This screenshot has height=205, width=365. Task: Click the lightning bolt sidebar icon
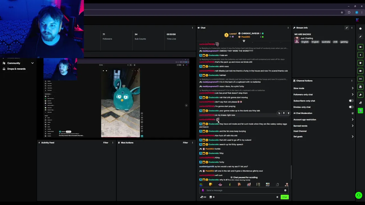point(360,55)
